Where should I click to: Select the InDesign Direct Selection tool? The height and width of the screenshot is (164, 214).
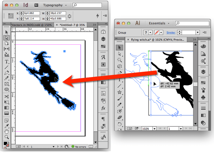pos(6,38)
